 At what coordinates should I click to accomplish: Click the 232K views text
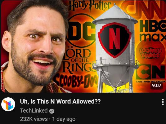pos(34,119)
